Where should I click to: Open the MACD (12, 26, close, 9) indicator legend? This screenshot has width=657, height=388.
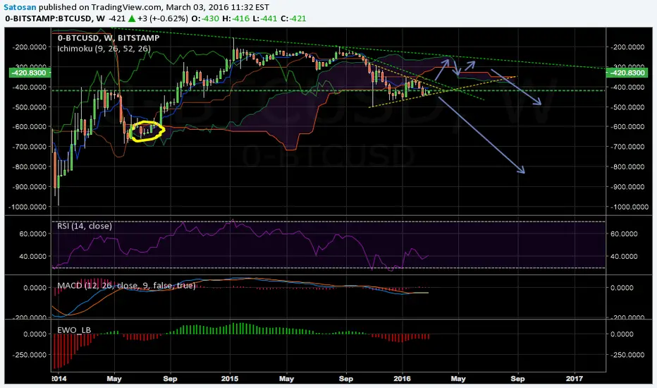[127, 286]
